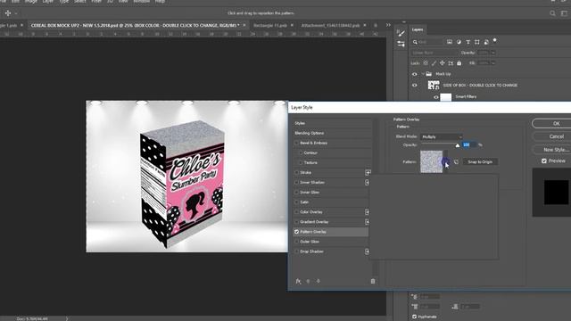Filter layers by adjustment layer icon

(x=459, y=42)
